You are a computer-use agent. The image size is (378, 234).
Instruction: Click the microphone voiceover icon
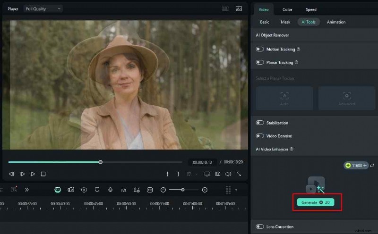pos(110,190)
